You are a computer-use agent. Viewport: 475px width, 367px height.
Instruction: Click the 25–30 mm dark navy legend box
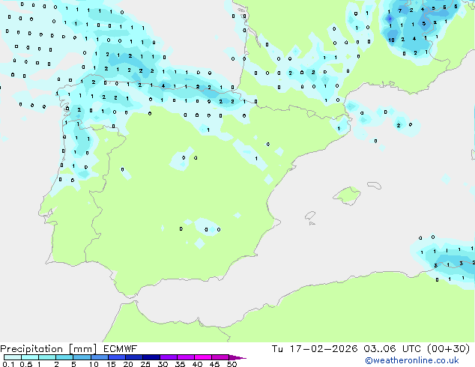click(151, 357)
